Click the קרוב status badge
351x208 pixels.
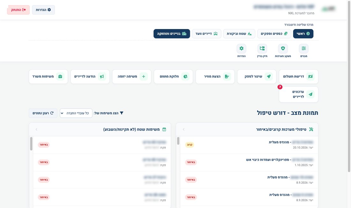(x=189, y=145)
